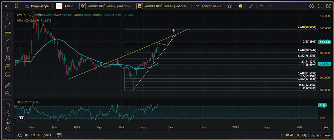Viewport: 334px width, 140px height.
Task: Select the crosshair cursor tool
Action: [x=8, y=17]
